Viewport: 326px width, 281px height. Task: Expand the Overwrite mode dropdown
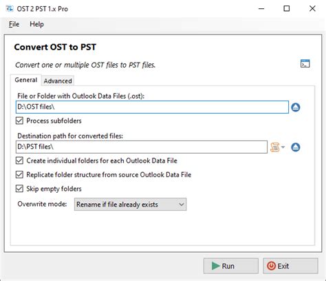pos(130,205)
